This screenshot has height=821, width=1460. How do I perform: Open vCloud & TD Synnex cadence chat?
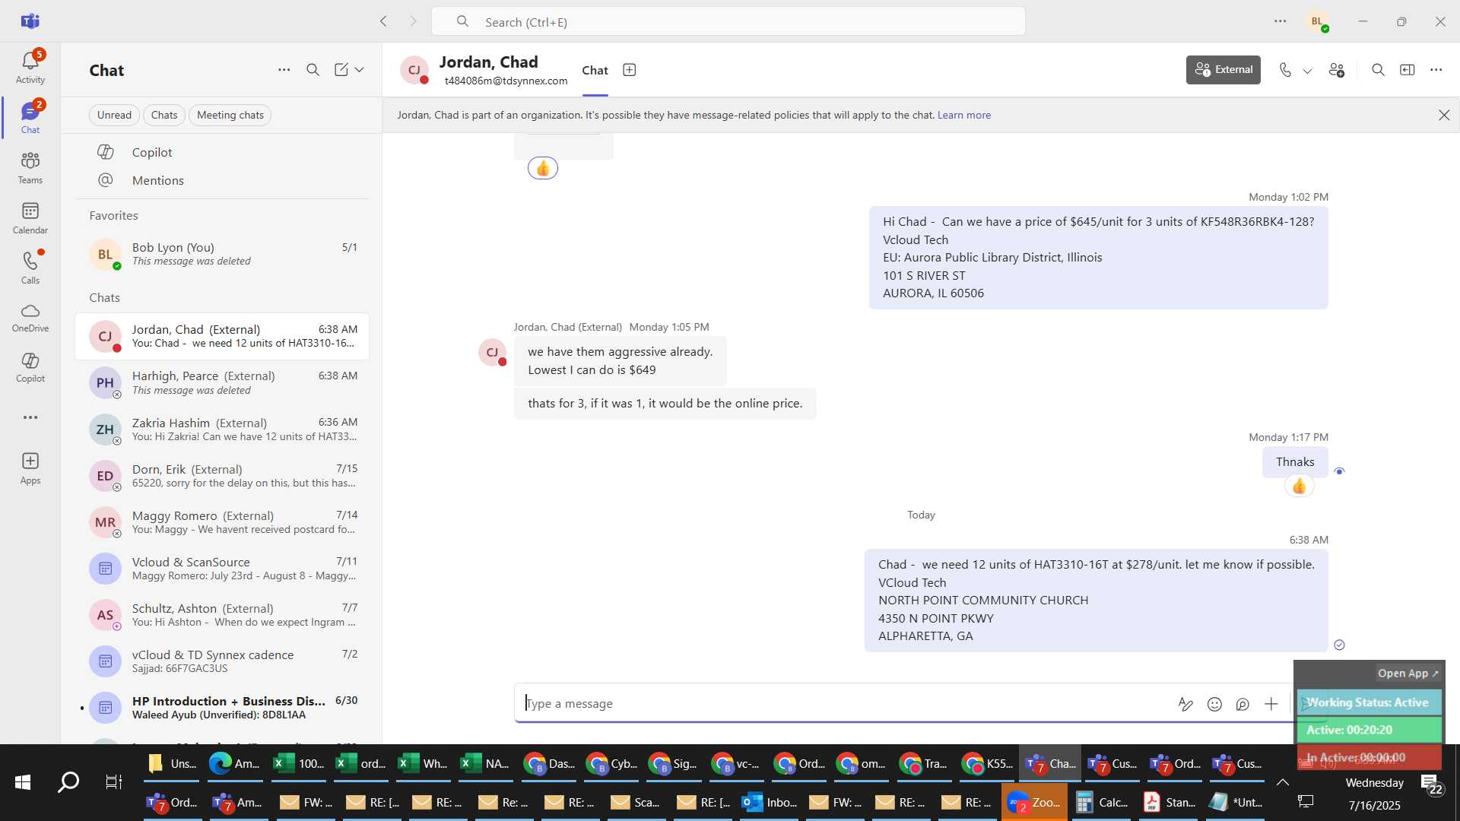pos(222,661)
